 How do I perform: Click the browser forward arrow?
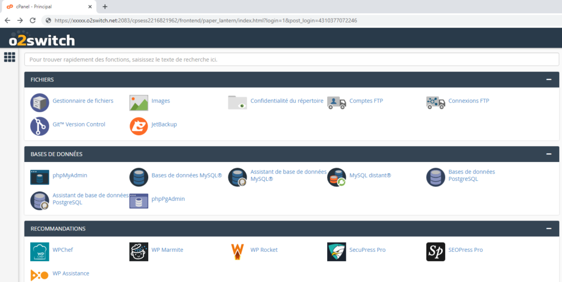[x=20, y=20]
